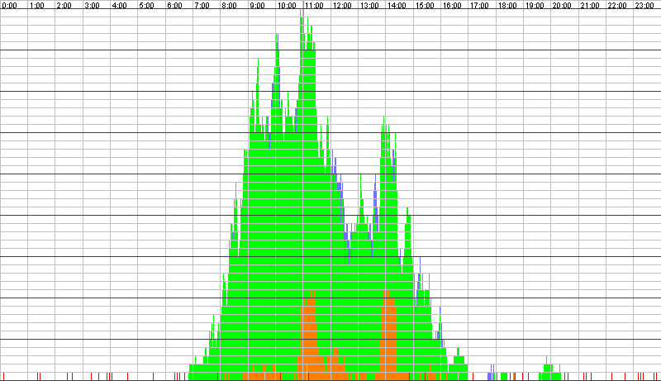Select the 17:00 time label
This screenshot has width=661, height=381.
[480, 6]
